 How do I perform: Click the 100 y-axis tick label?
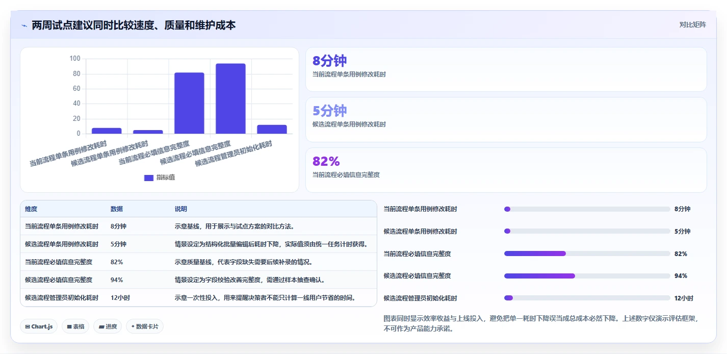pos(75,59)
